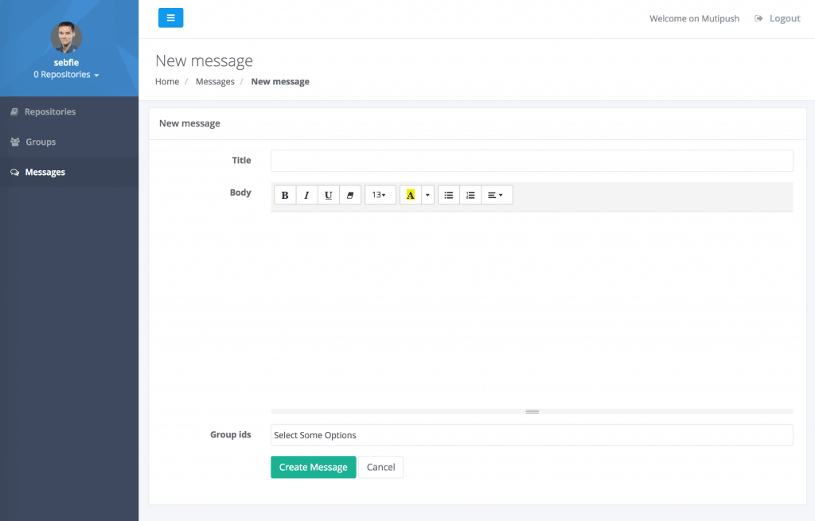815x521 pixels.
Task: Toggle the sidebar with the hamburger button
Action: click(170, 17)
